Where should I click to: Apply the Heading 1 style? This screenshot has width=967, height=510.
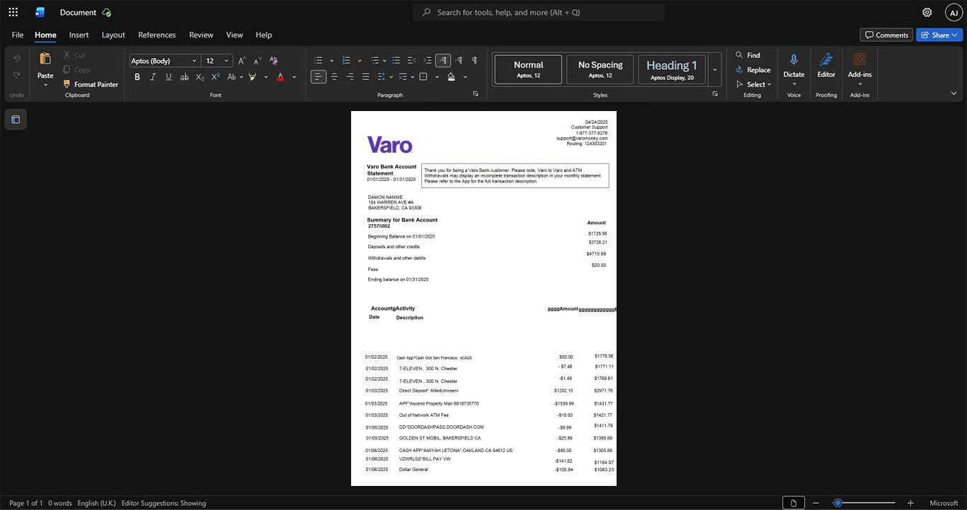point(672,69)
